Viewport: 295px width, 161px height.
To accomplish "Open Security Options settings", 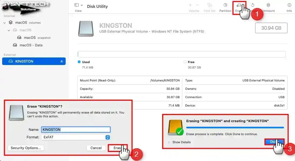I will (x=26, y=148).
